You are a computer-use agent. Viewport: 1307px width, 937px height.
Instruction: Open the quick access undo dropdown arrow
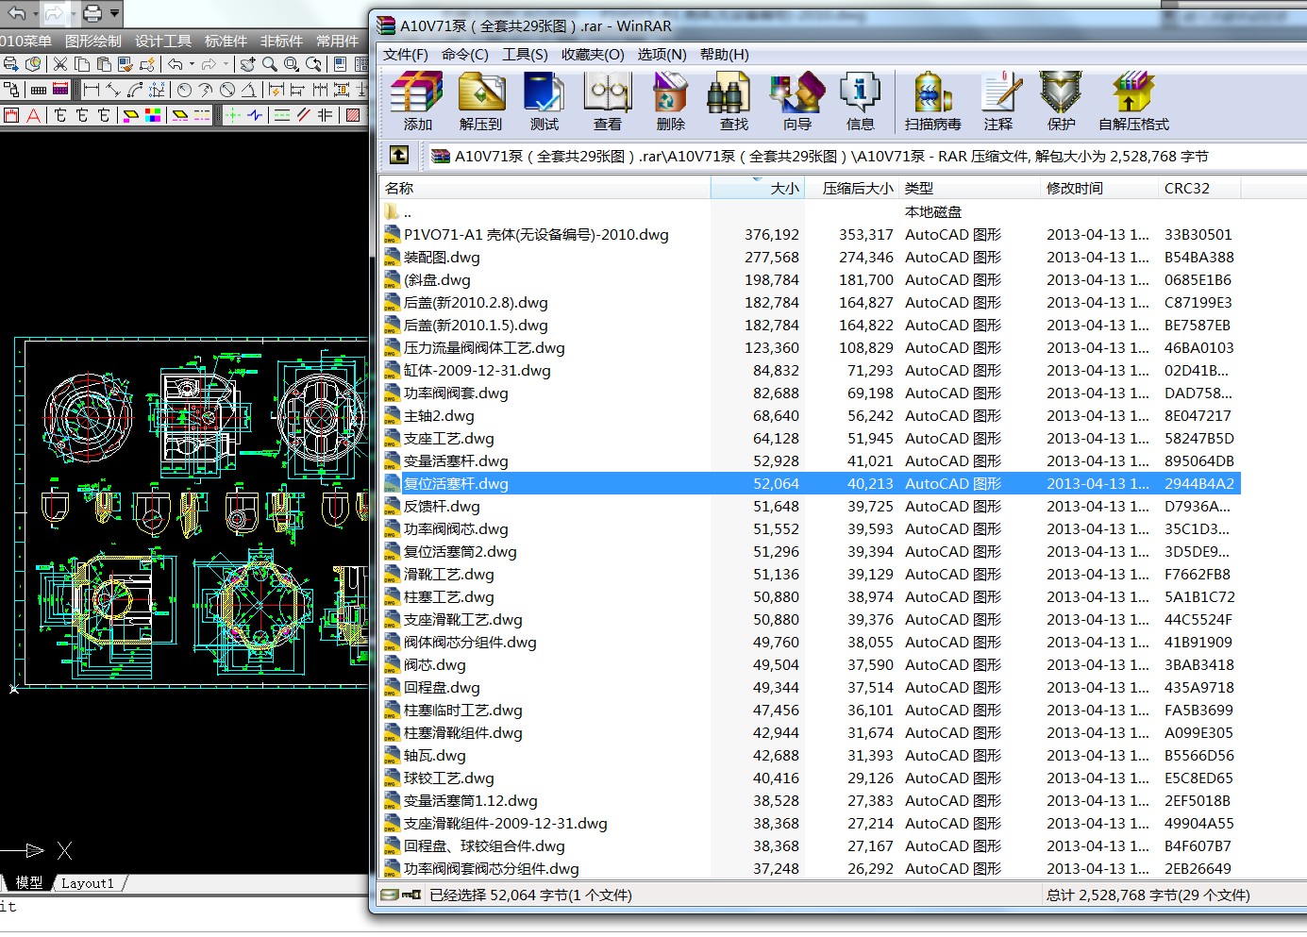click(35, 13)
